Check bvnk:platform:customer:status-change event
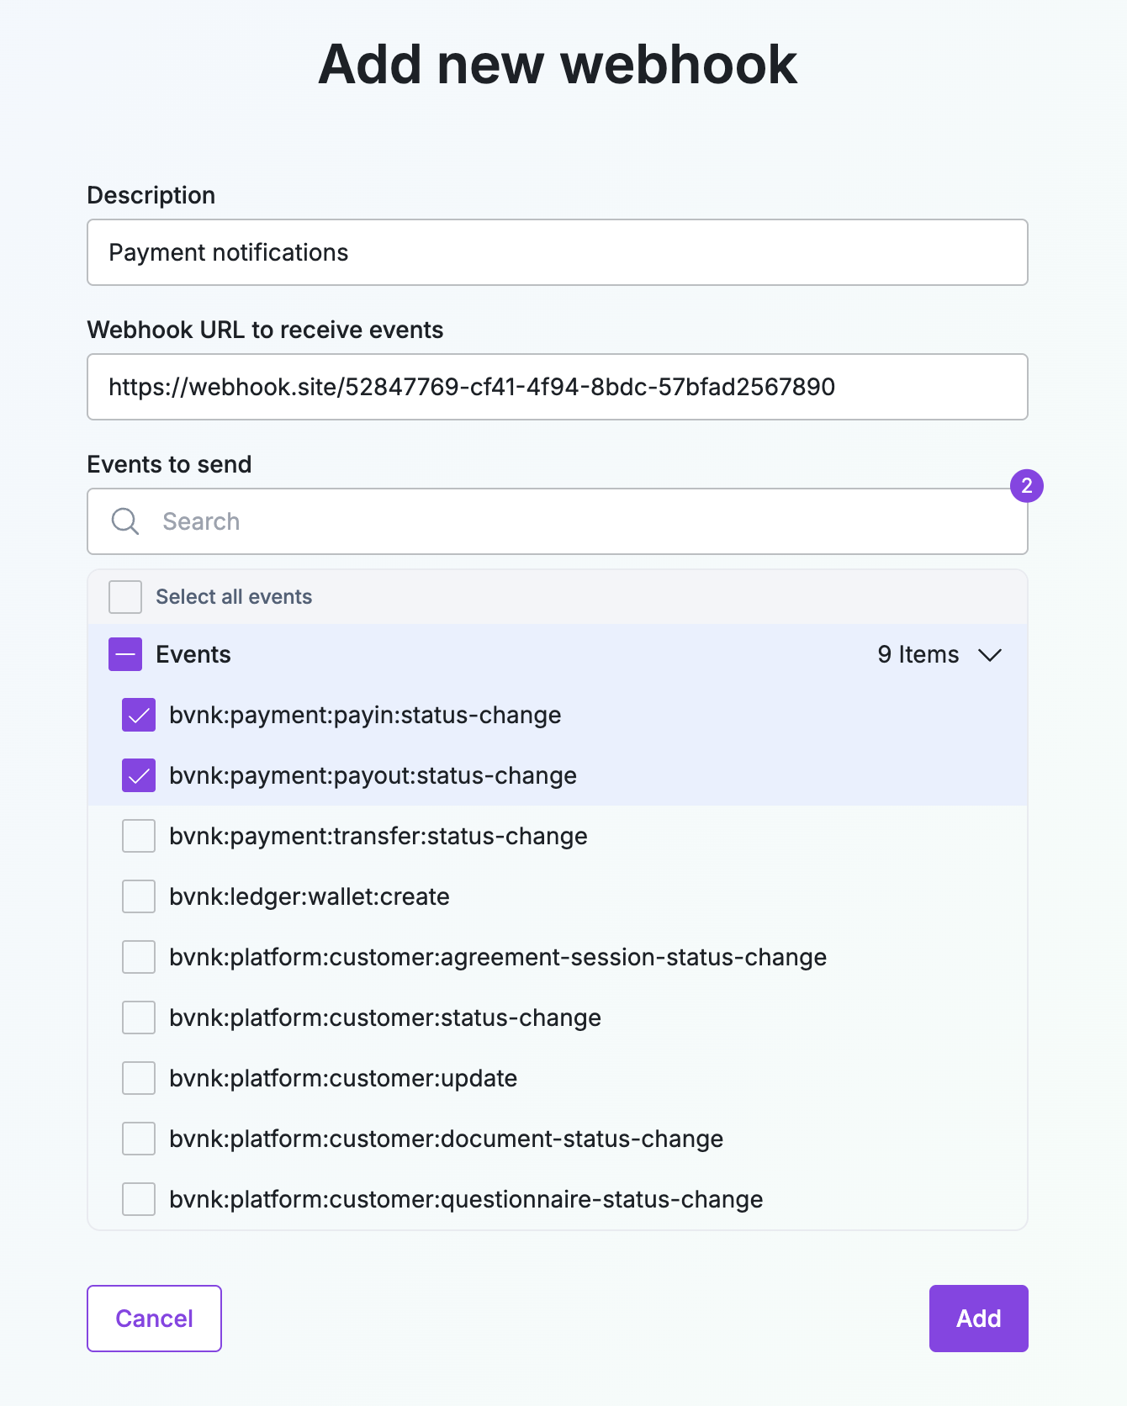Viewport: 1127px width, 1406px height. [139, 1017]
